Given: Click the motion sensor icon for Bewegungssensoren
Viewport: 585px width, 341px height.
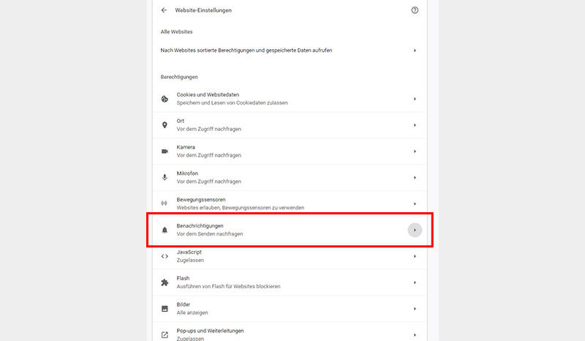Looking at the screenshot, I should [164, 203].
